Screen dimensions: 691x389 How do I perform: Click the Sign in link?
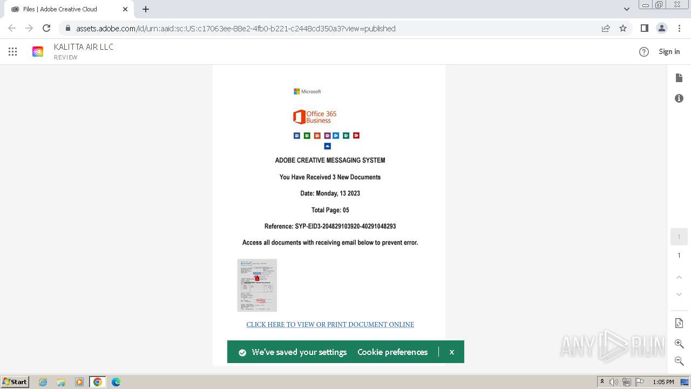pos(669,52)
